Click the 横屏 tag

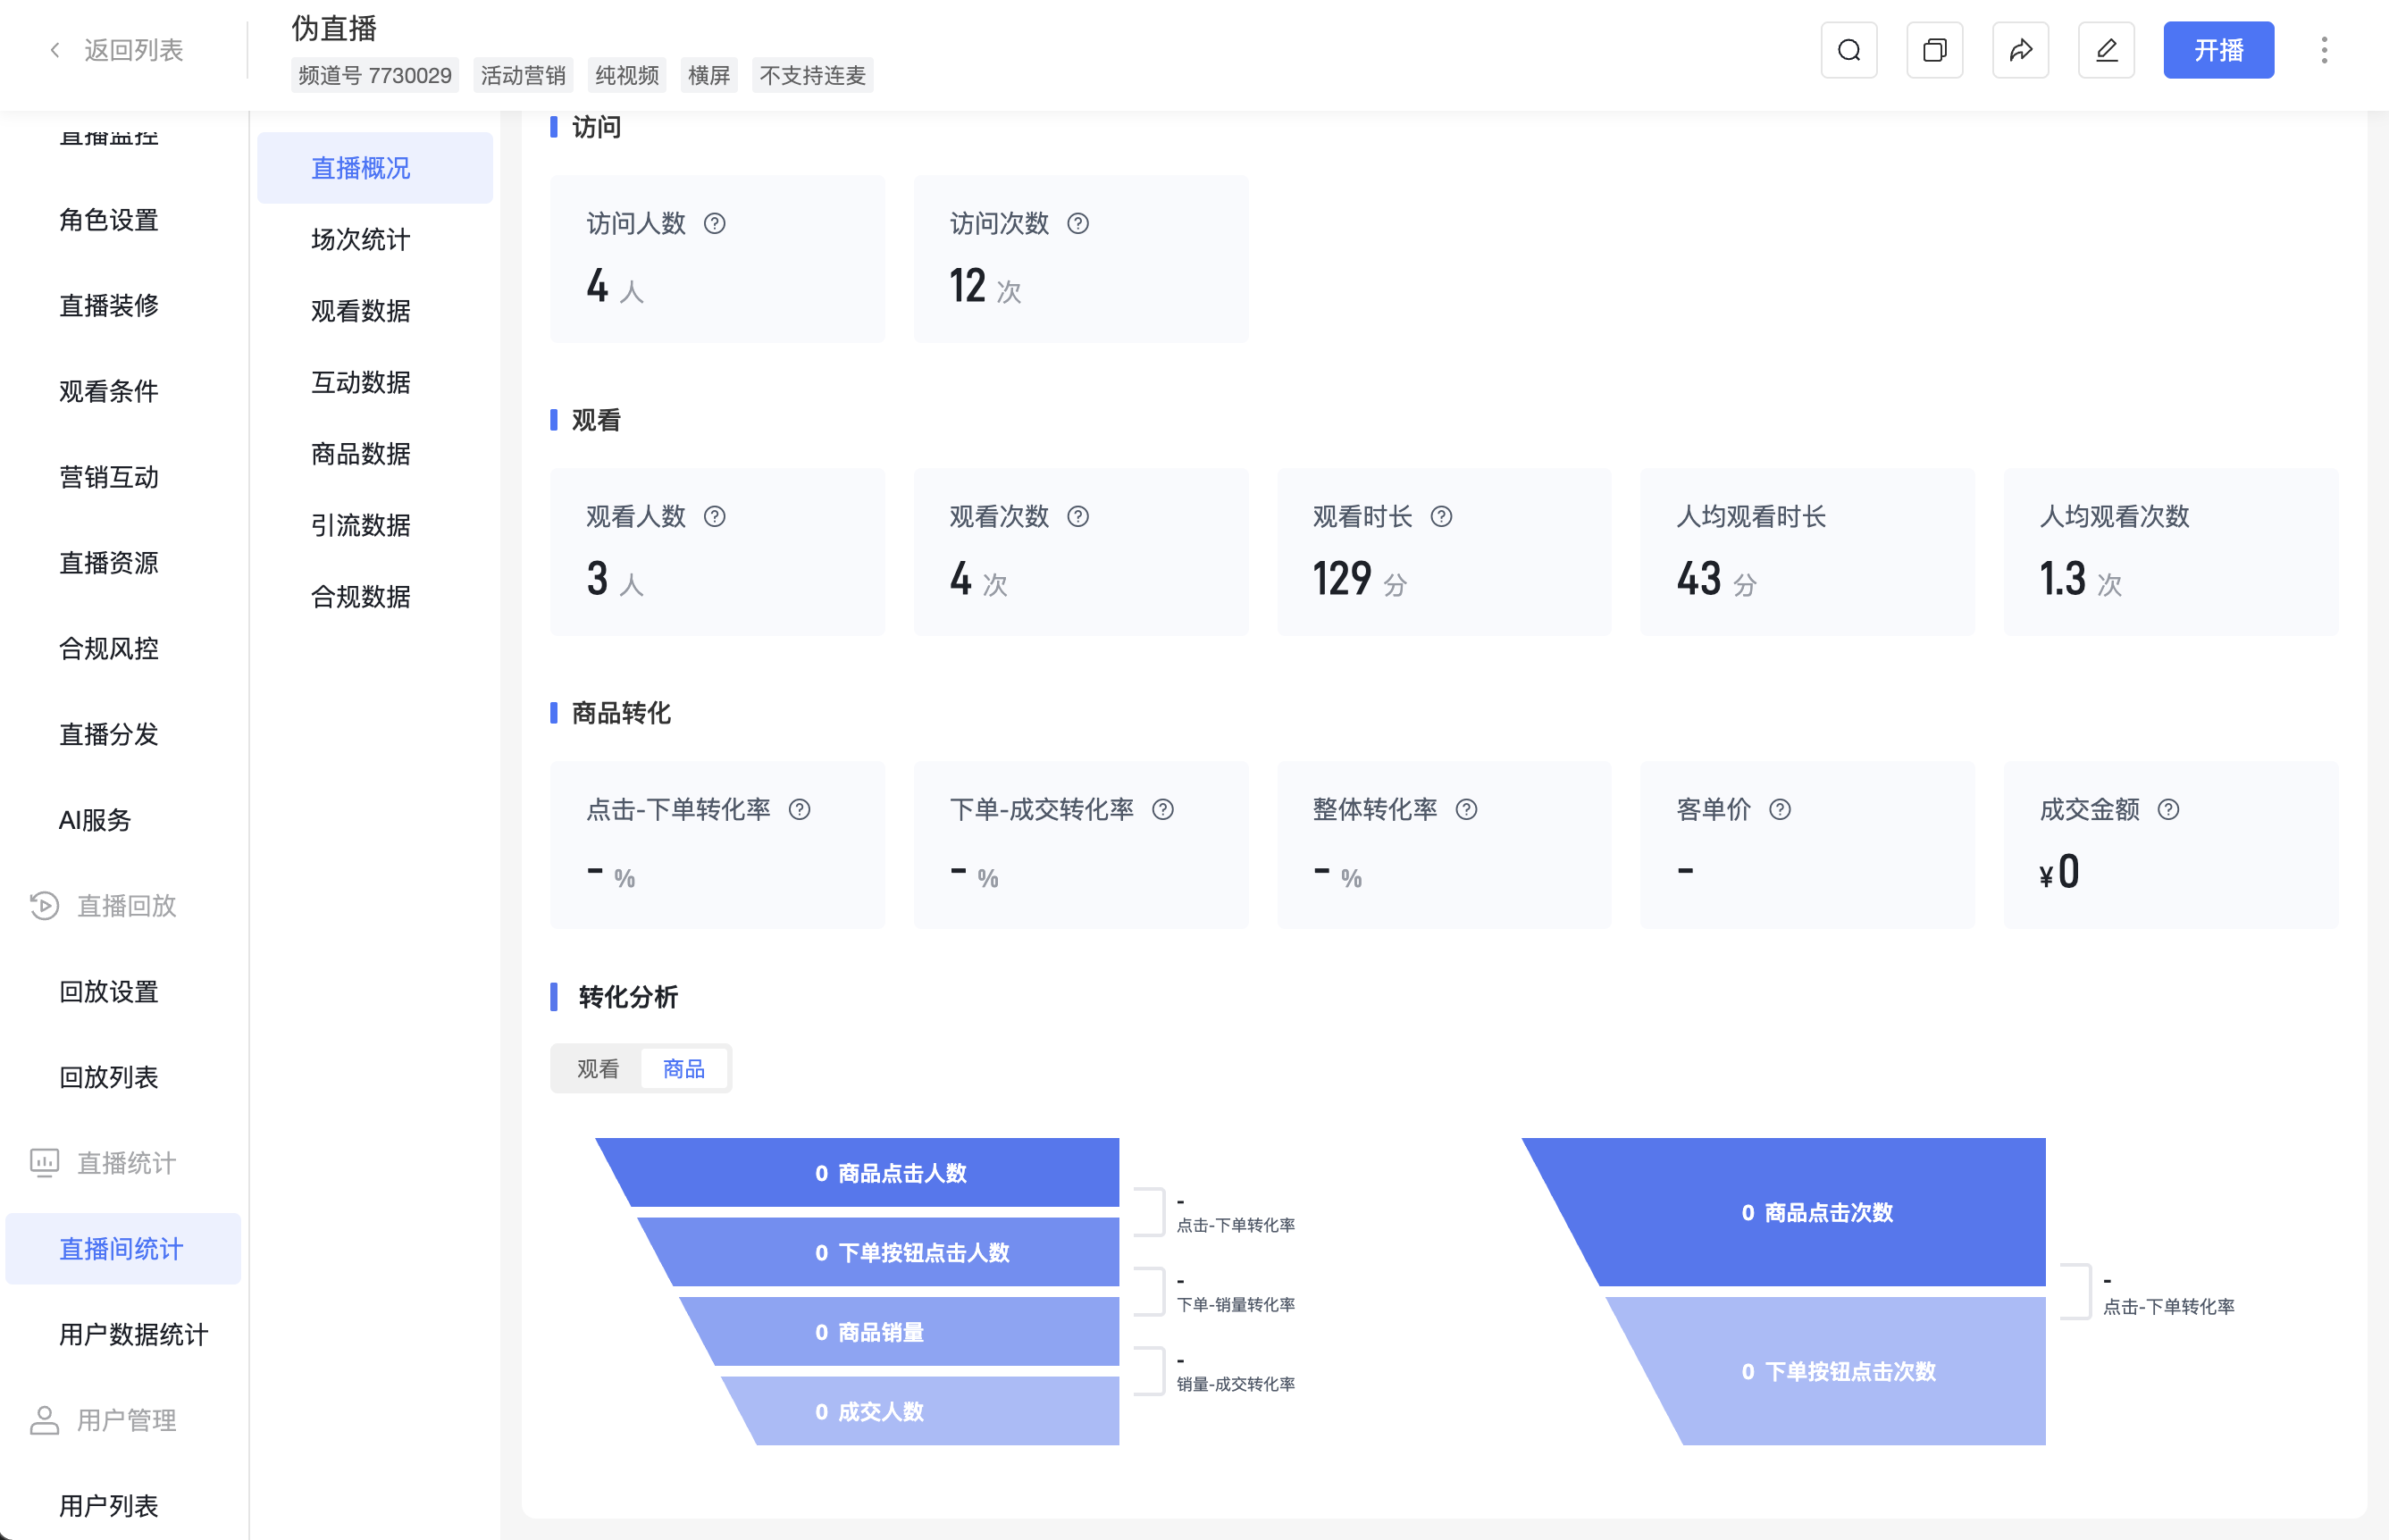709,75
